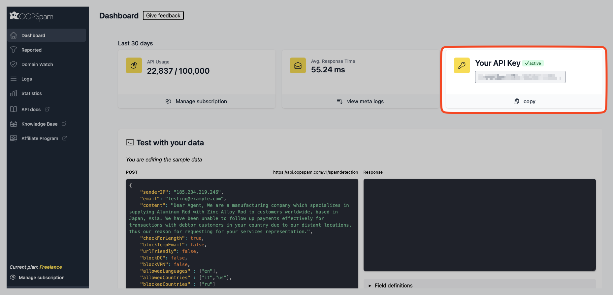Click the external link icon beside Knowledge Base
Image resolution: width=613 pixels, height=295 pixels.
tap(64, 124)
